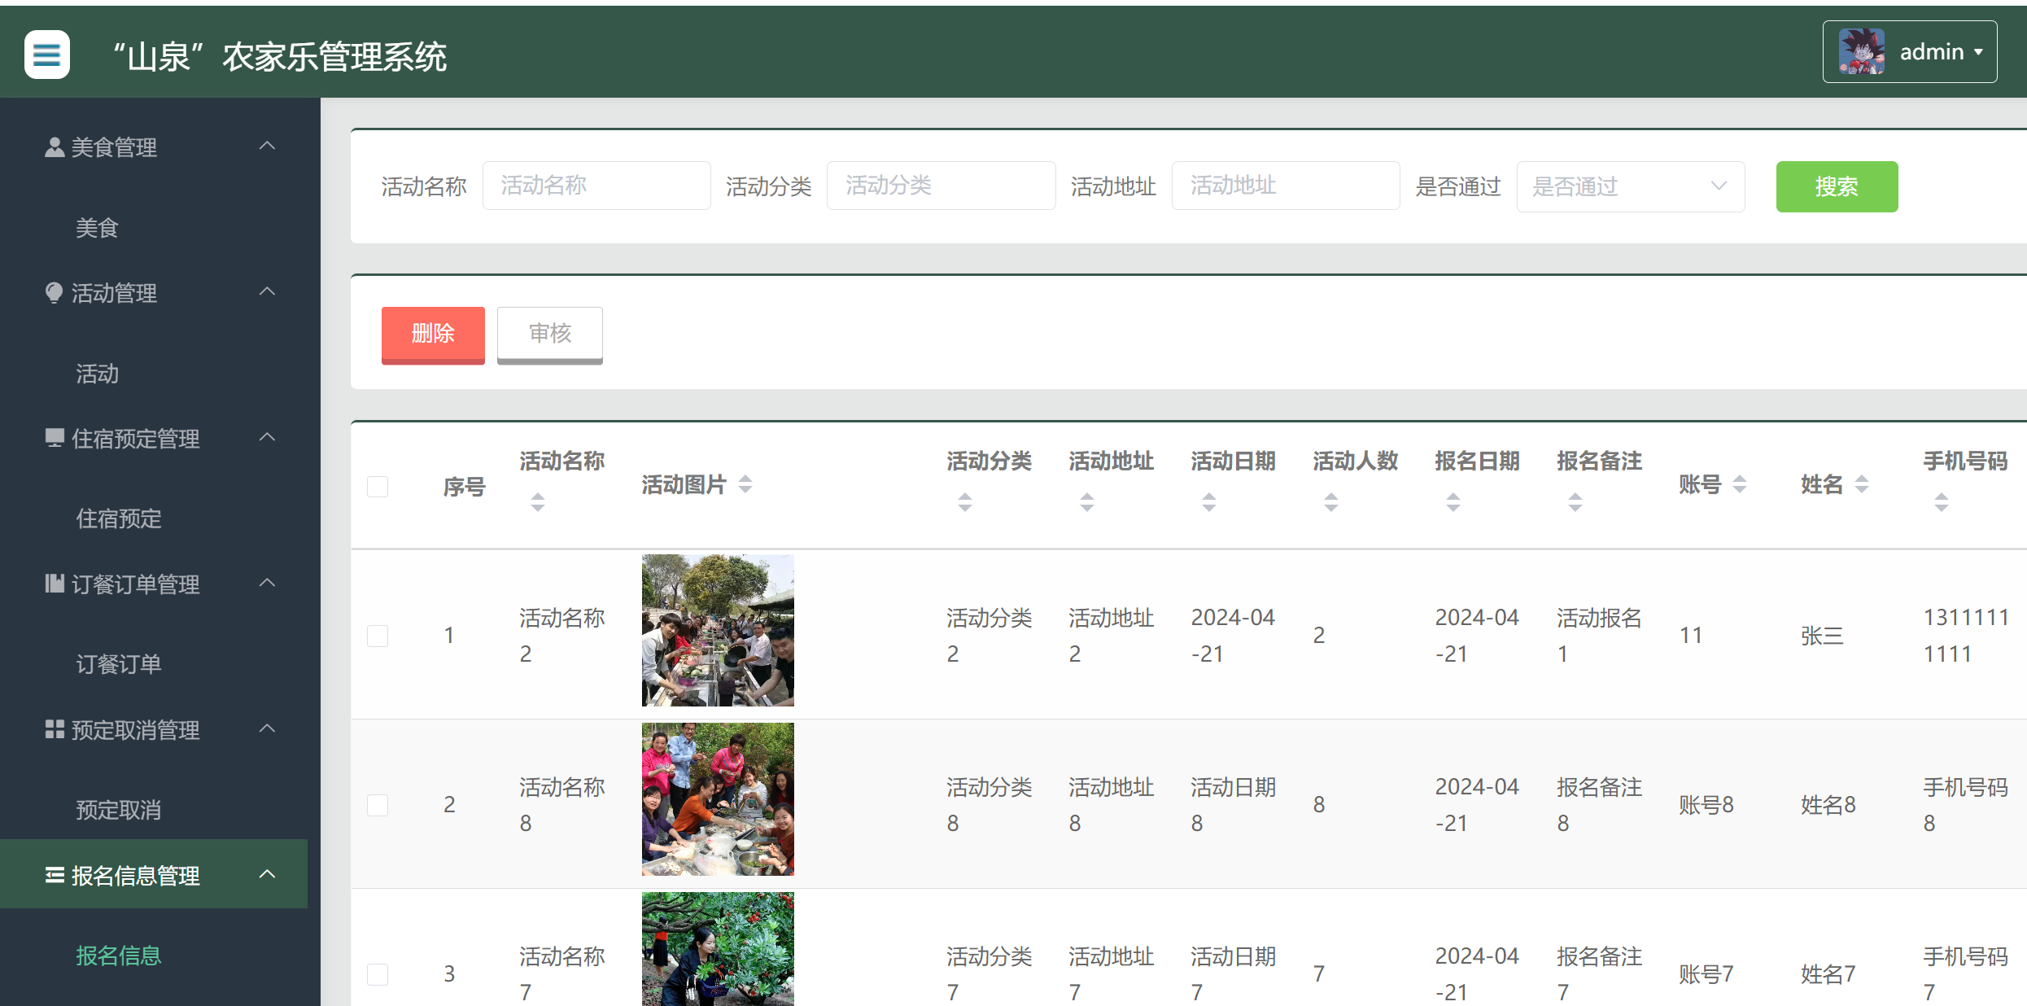
Task: Sort by the 姓名 column arrows
Action: 1862,484
